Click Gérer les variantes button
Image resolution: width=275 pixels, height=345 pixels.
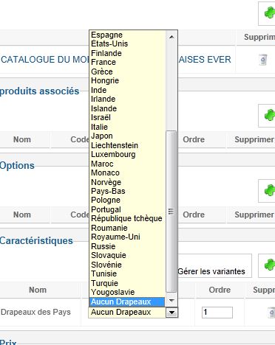click(x=211, y=271)
